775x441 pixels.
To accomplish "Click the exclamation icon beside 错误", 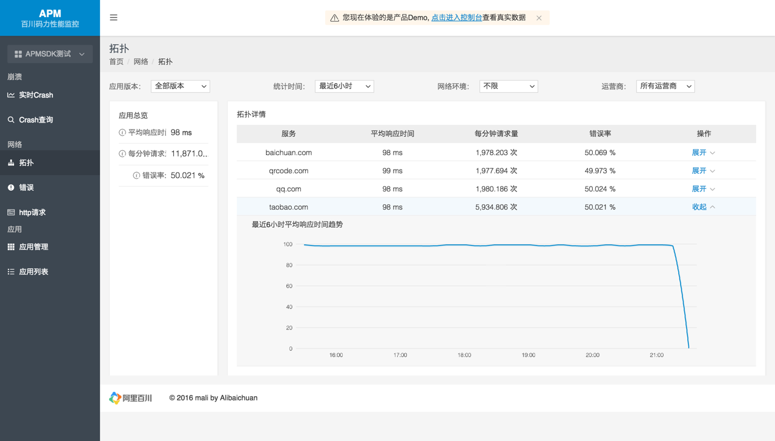I will coord(11,188).
